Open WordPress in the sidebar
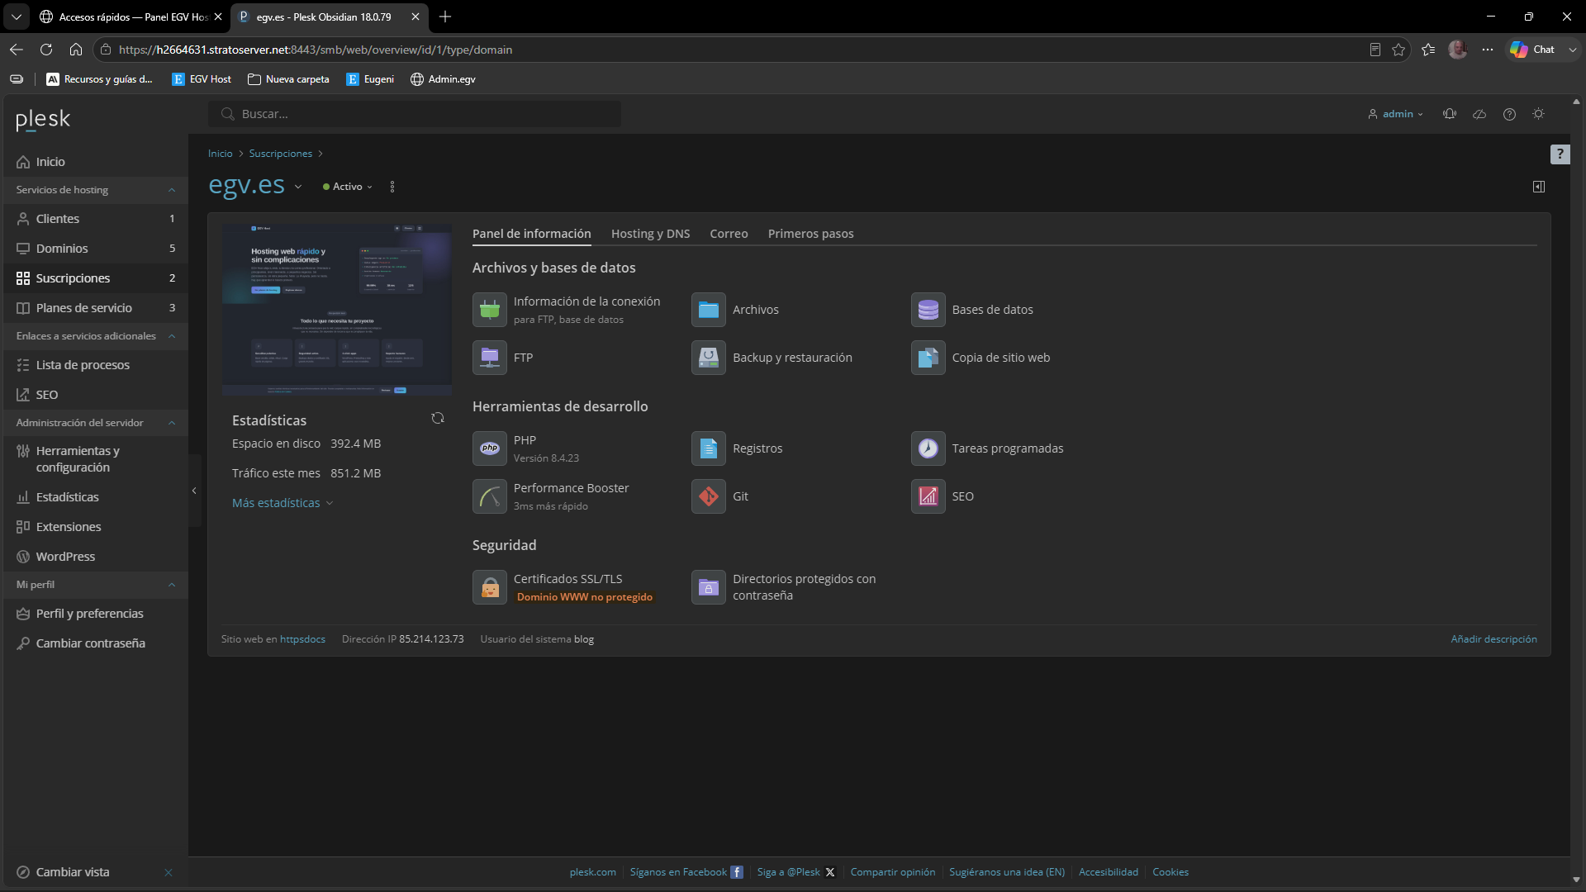Screen dimensions: 1586x892 96,557
